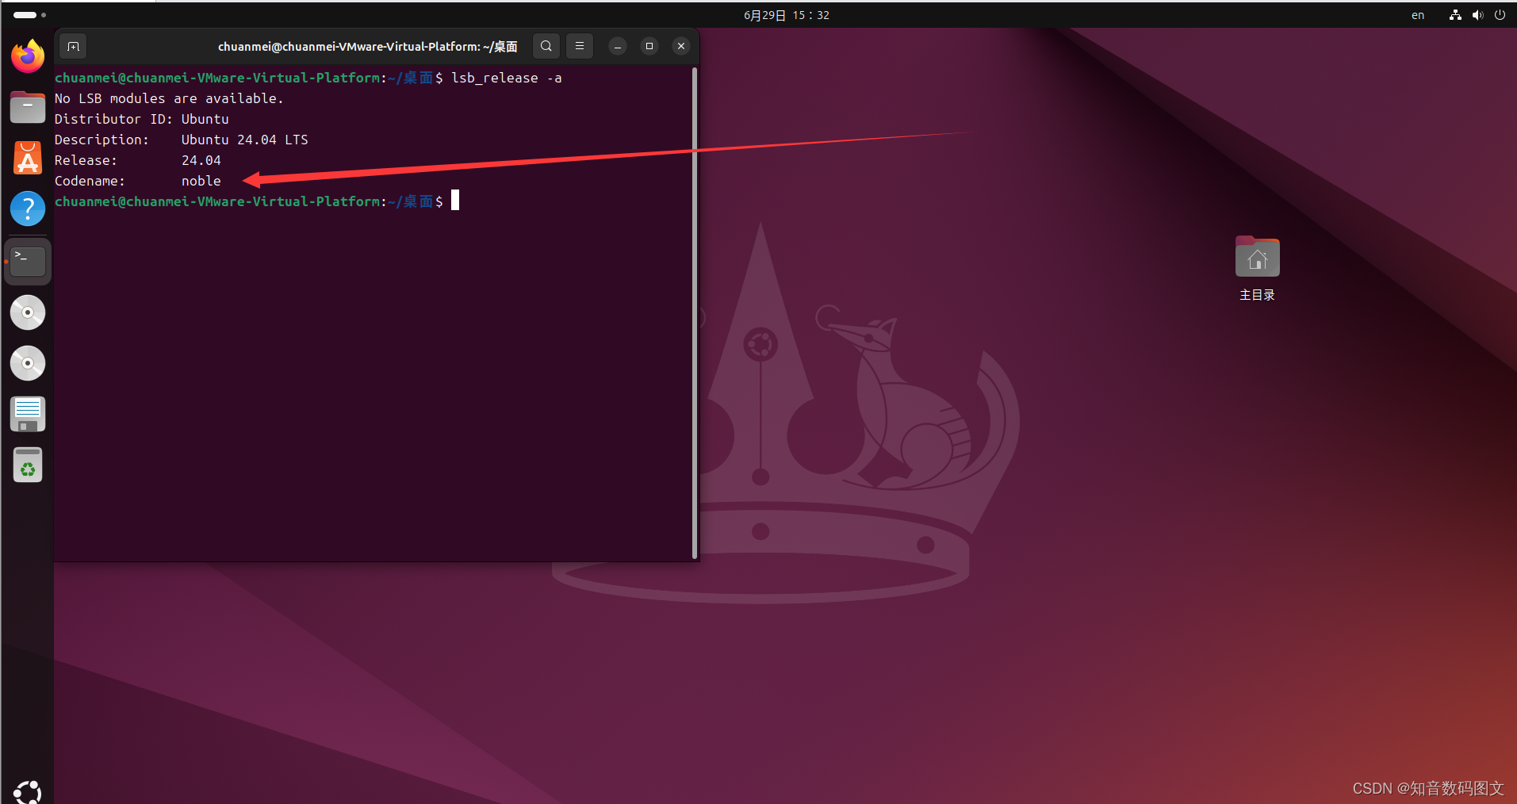Open the Help application from the dock

tap(27, 209)
